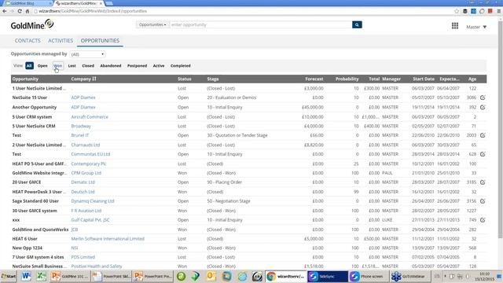This screenshot has height=283, width=503.
Task: Open SideSync taskbar item
Action: click(328, 276)
